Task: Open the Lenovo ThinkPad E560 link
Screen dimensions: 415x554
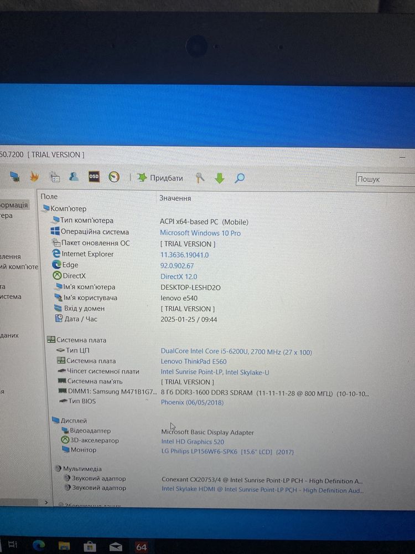Action: (x=194, y=361)
